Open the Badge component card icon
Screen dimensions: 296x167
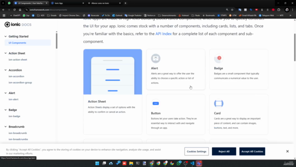[x=219, y=58]
